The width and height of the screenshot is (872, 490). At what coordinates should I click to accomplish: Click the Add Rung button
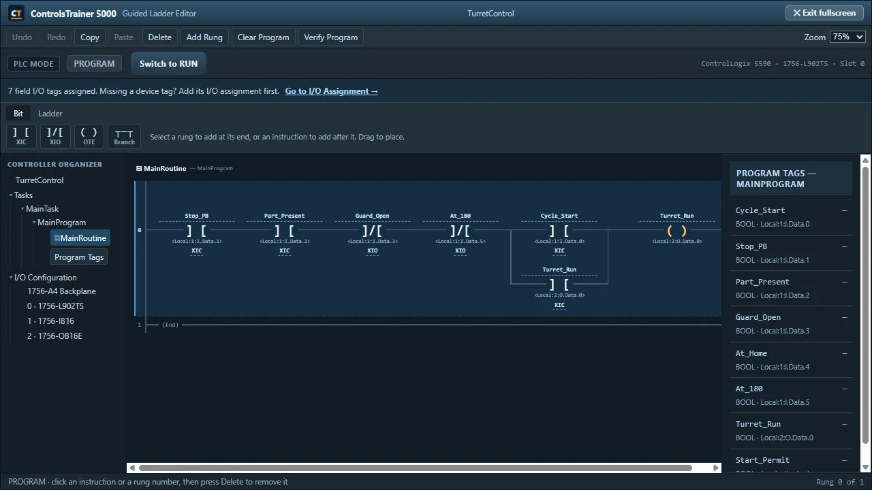click(204, 37)
